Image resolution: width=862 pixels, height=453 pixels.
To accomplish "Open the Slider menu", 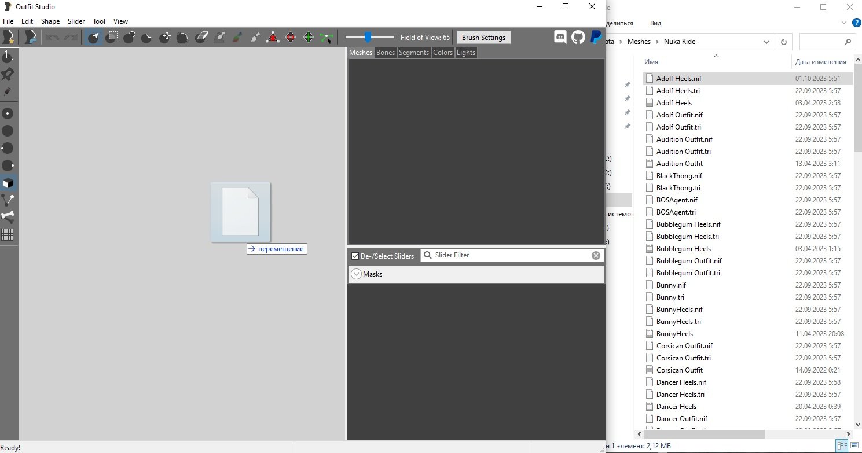I will 76,21.
